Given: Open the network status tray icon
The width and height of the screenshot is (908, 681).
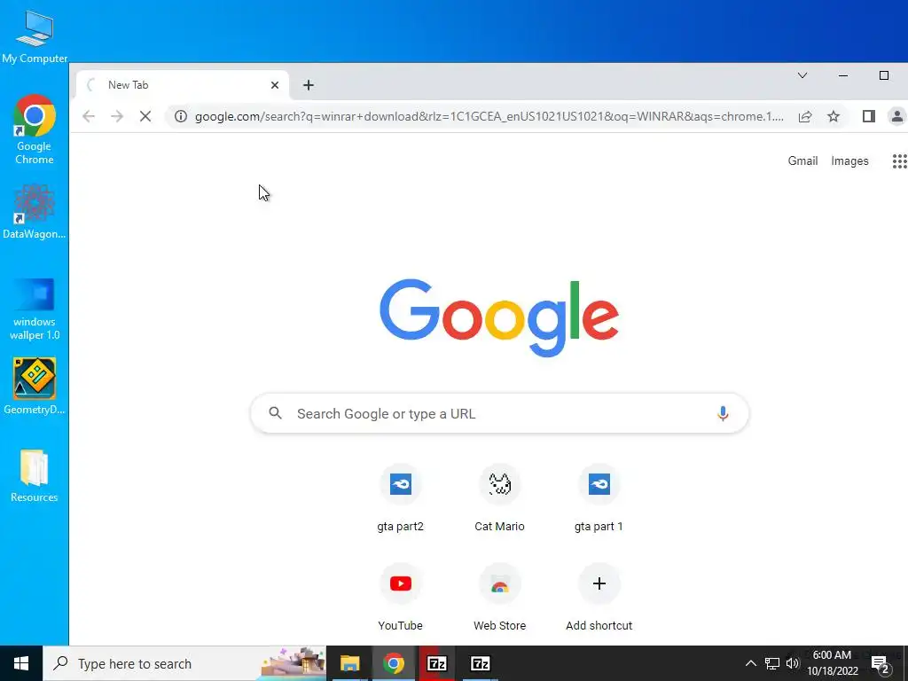Looking at the screenshot, I should point(772,663).
